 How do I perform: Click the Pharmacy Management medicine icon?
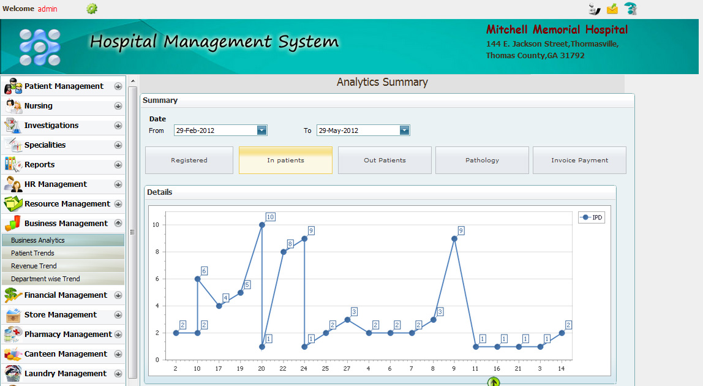click(13, 335)
